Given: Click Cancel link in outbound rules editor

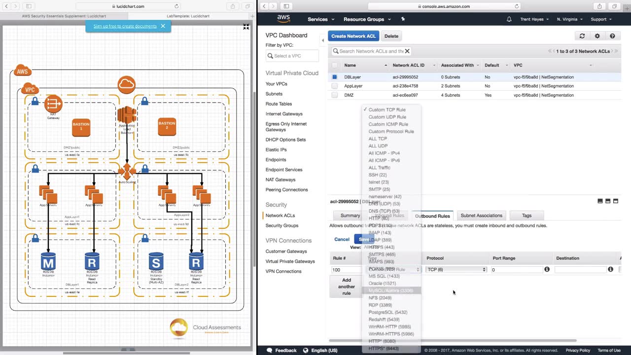Looking at the screenshot, I should click(x=342, y=239).
